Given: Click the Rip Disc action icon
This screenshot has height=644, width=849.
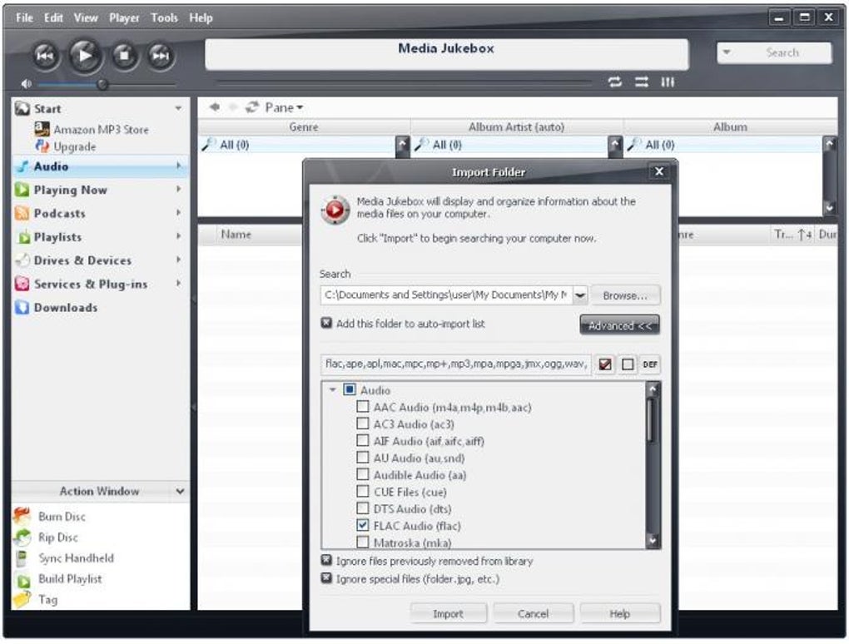Looking at the screenshot, I should point(22,537).
